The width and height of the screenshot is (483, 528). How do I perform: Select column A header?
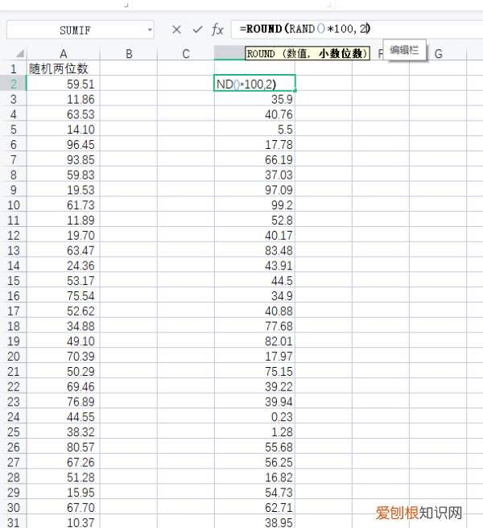pyautogui.click(x=63, y=54)
